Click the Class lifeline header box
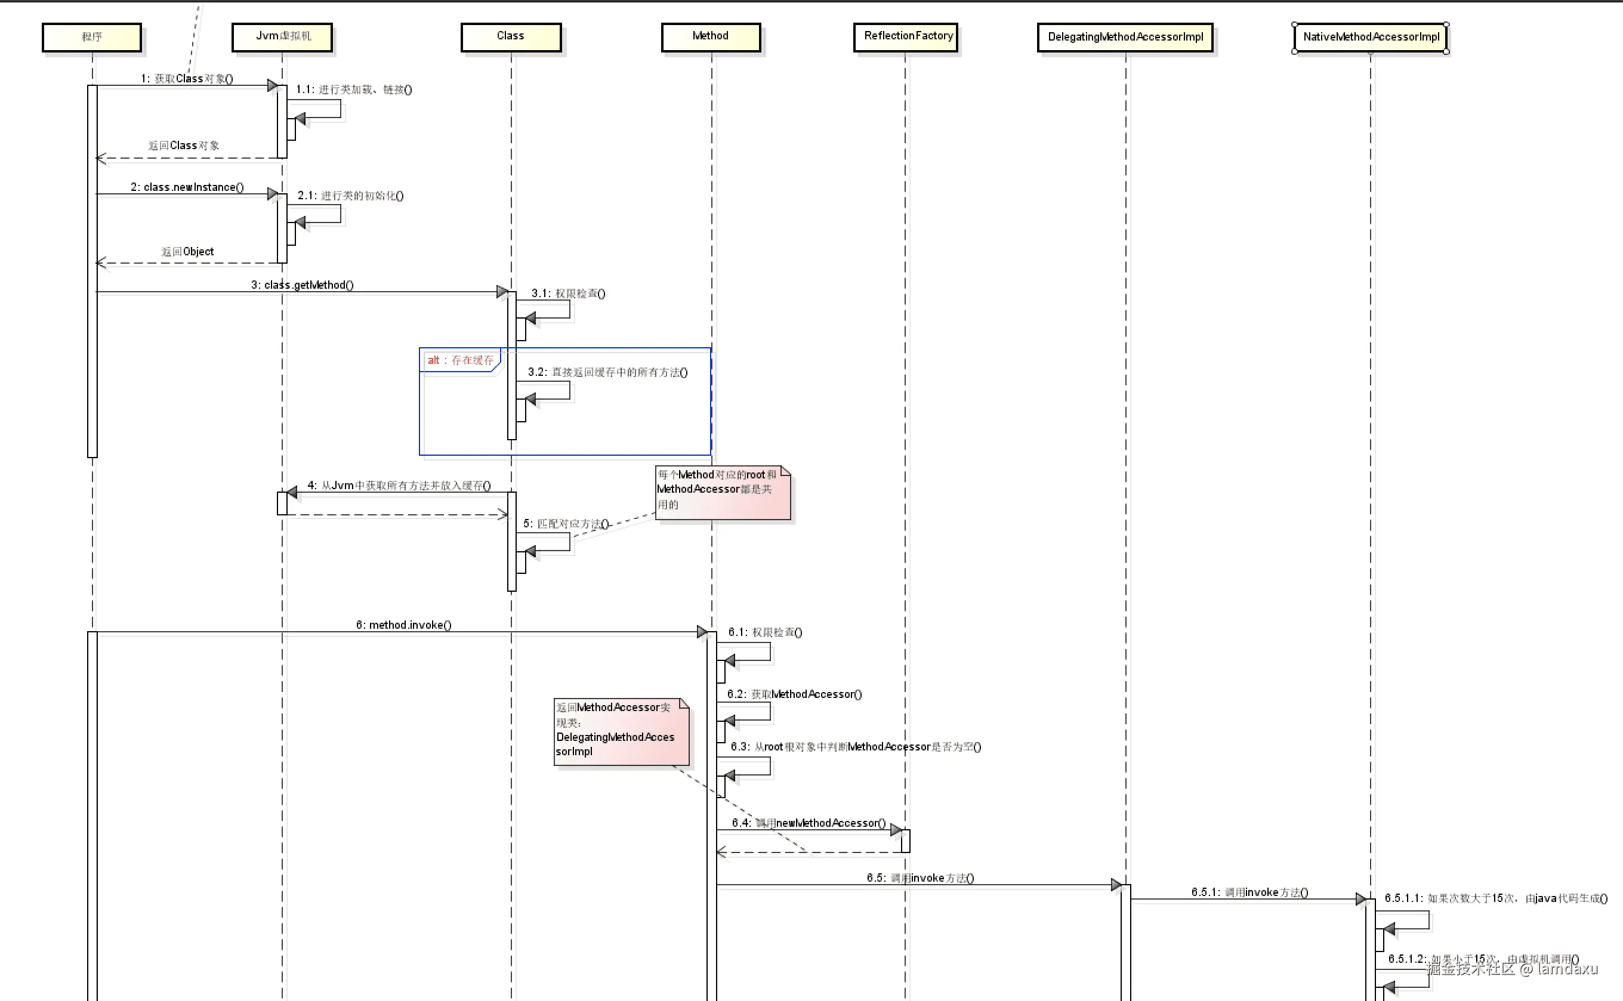Image resolution: width=1623 pixels, height=1001 pixels. (511, 37)
